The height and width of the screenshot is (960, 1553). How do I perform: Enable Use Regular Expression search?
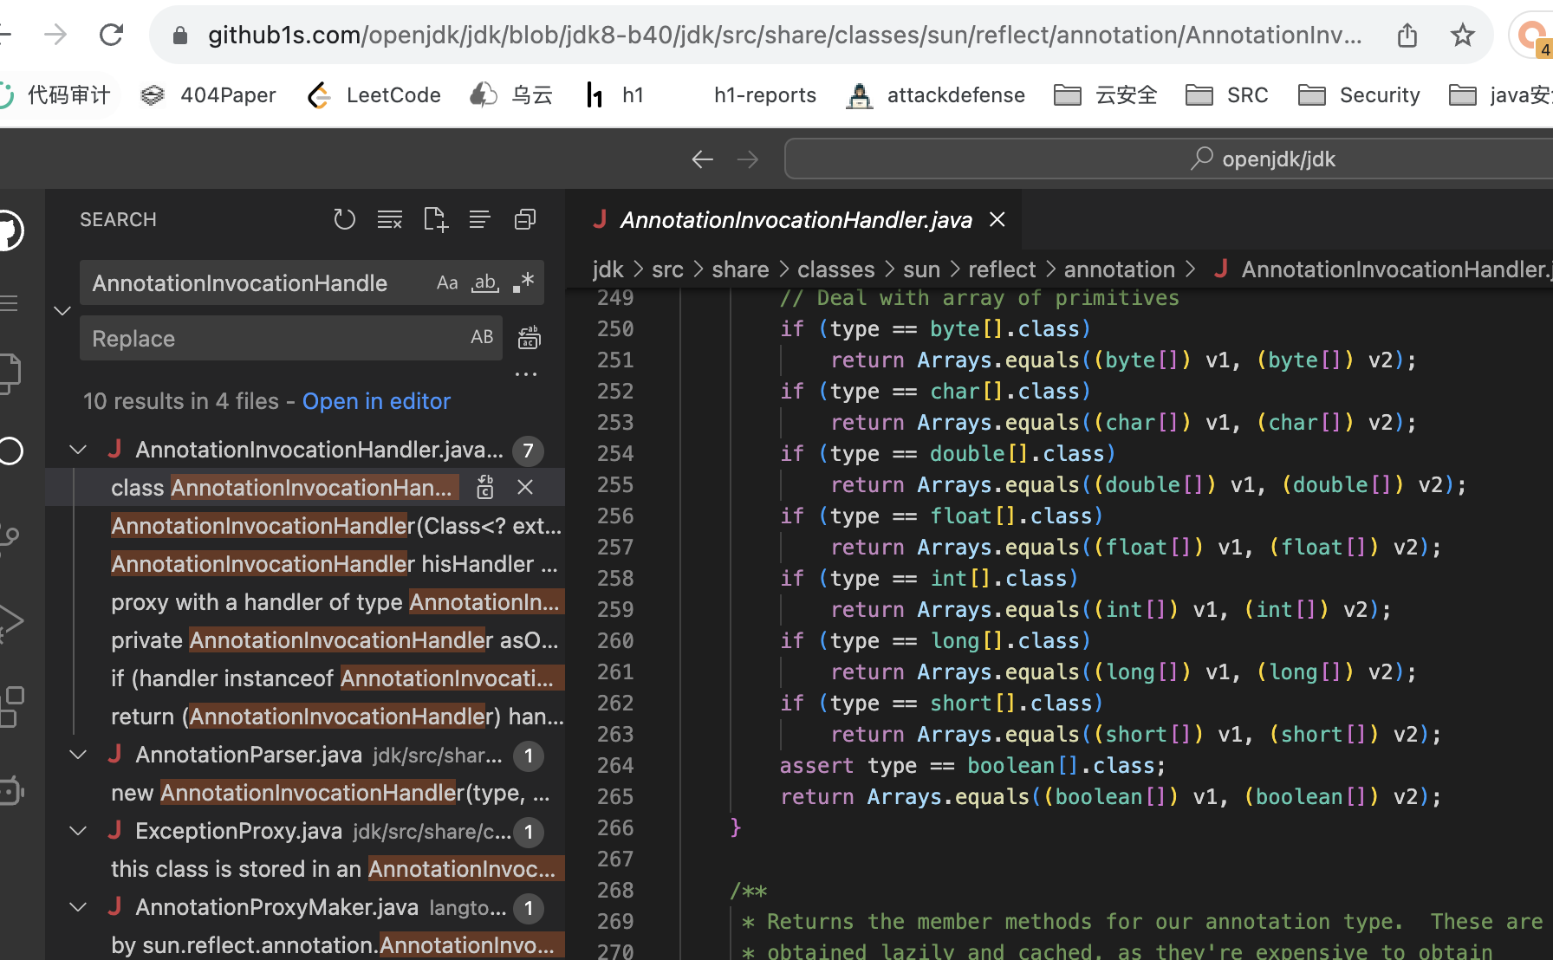pyautogui.click(x=523, y=283)
